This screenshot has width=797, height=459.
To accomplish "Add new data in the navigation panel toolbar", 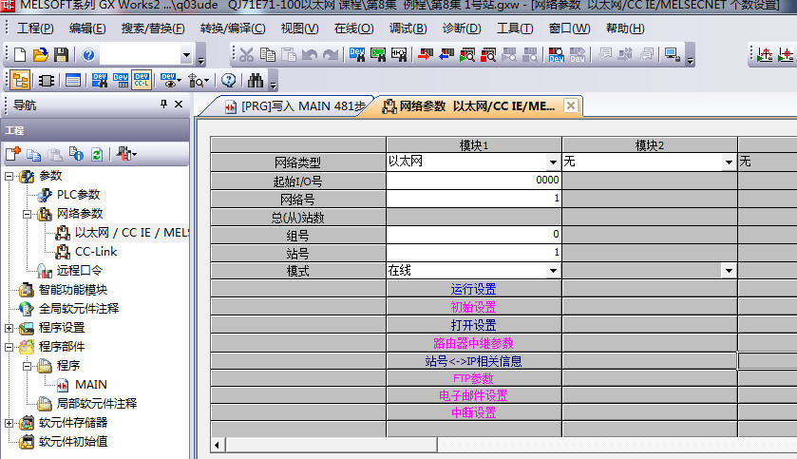I will point(13,154).
